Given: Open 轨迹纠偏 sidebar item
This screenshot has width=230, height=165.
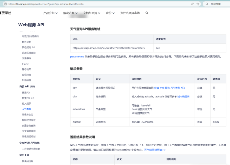Looking at the screenshot, I should click(x=27, y=80).
